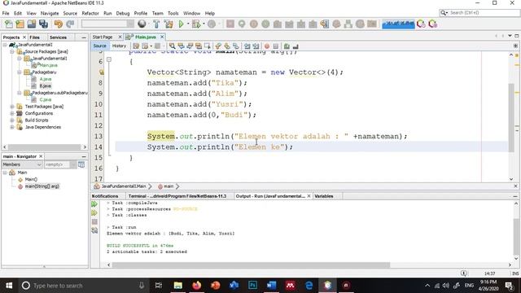Viewport: 521px width, 293px height.
Task: Click the Open Project toolbar icon
Action: click(x=32, y=24)
